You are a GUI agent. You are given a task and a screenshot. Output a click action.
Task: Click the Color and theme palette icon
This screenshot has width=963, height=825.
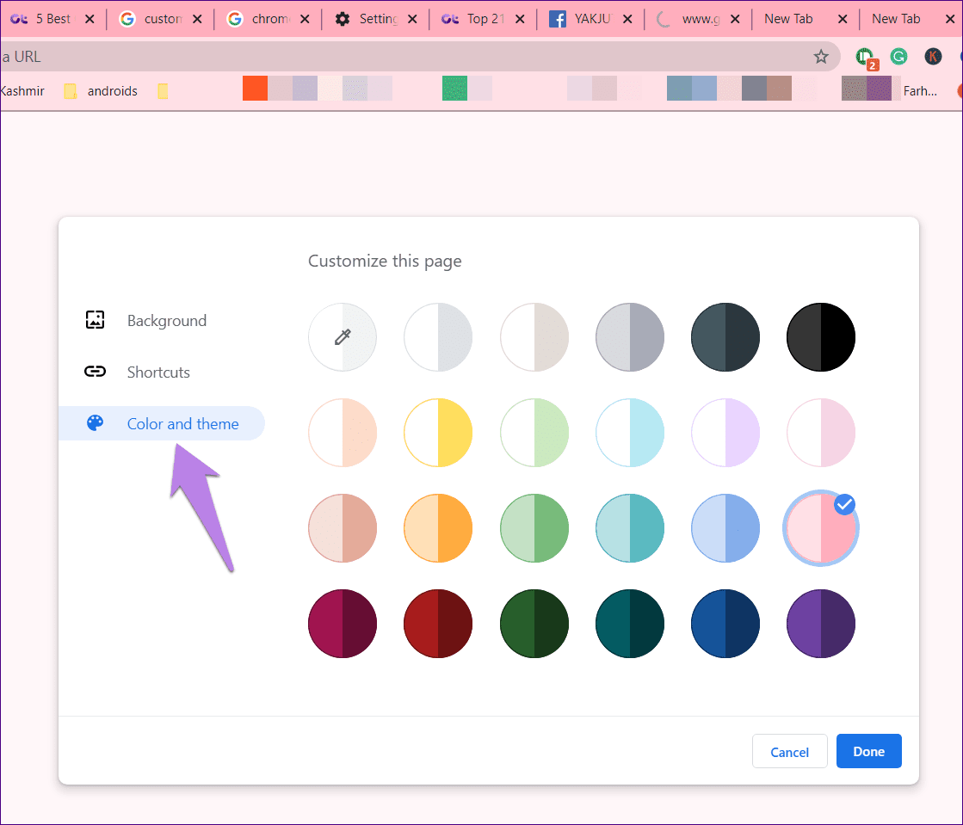(96, 423)
